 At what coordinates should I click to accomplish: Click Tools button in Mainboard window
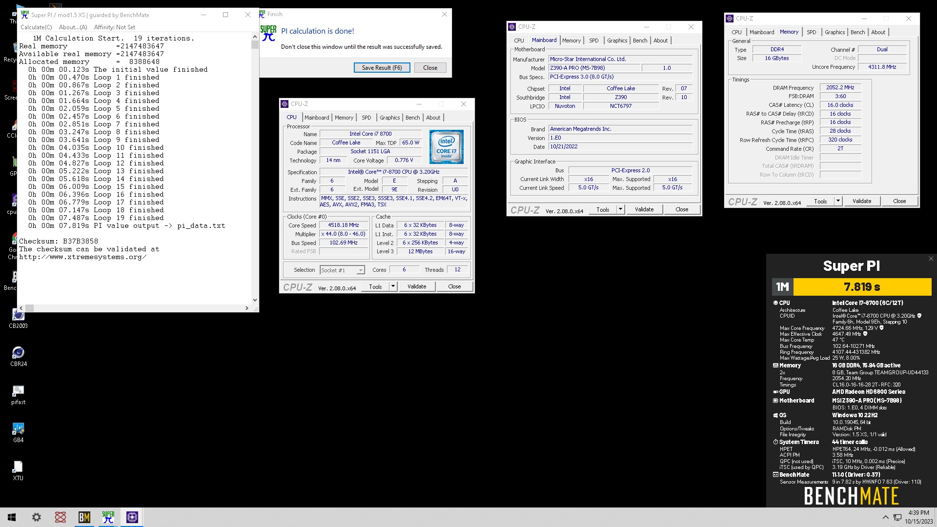click(x=603, y=209)
